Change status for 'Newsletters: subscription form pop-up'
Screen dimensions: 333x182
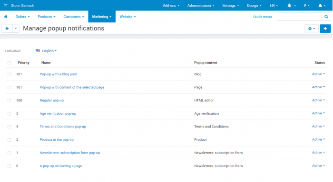pyautogui.click(x=318, y=153)
